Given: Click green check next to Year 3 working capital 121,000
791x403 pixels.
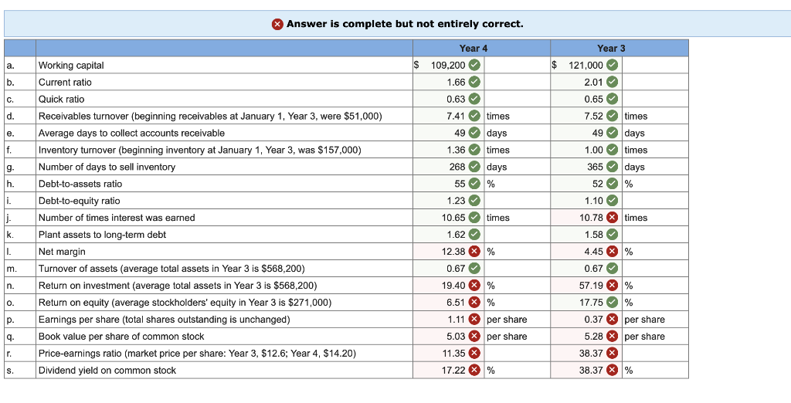Looking at the screenshot, I should (612, 65).
